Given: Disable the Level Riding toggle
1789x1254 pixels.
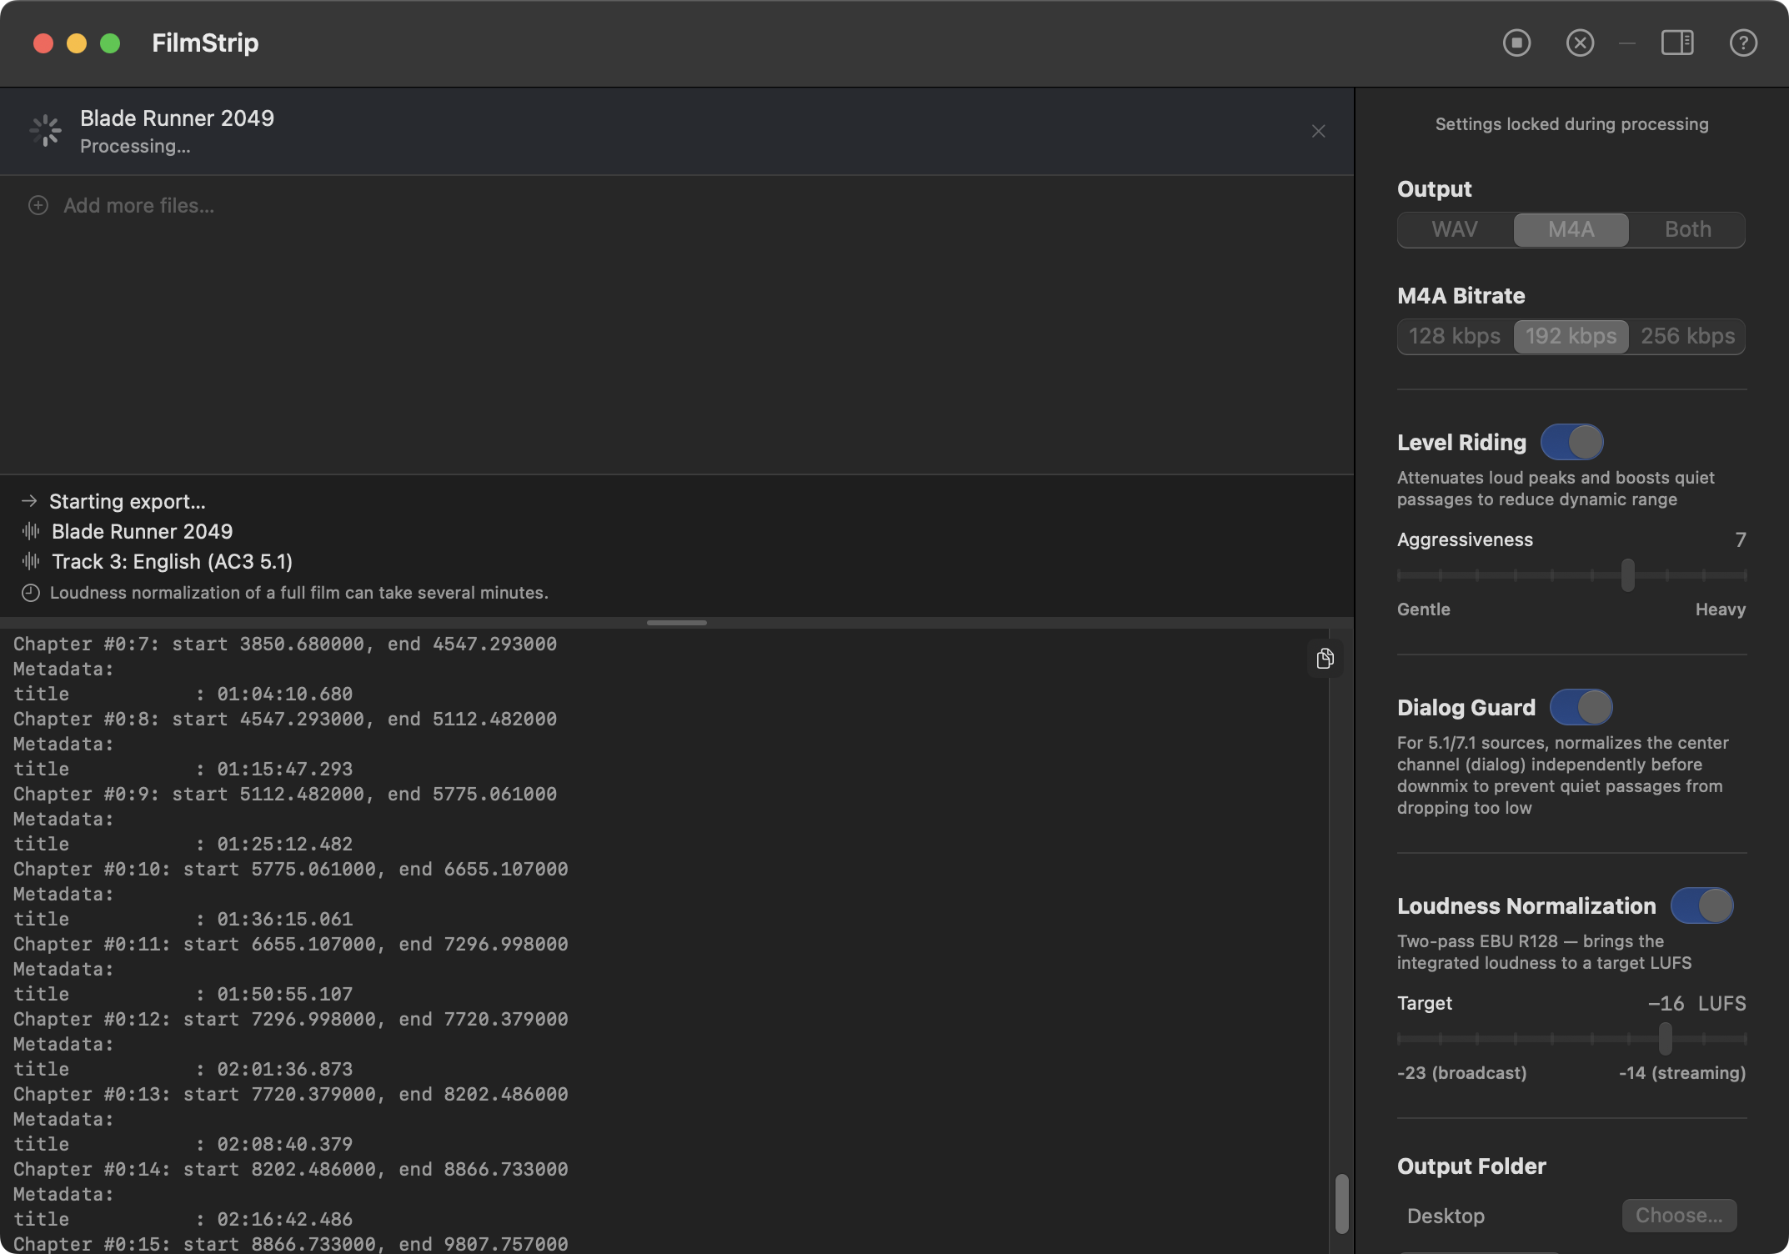Looking at the screenshot, I should point(1572,442).
